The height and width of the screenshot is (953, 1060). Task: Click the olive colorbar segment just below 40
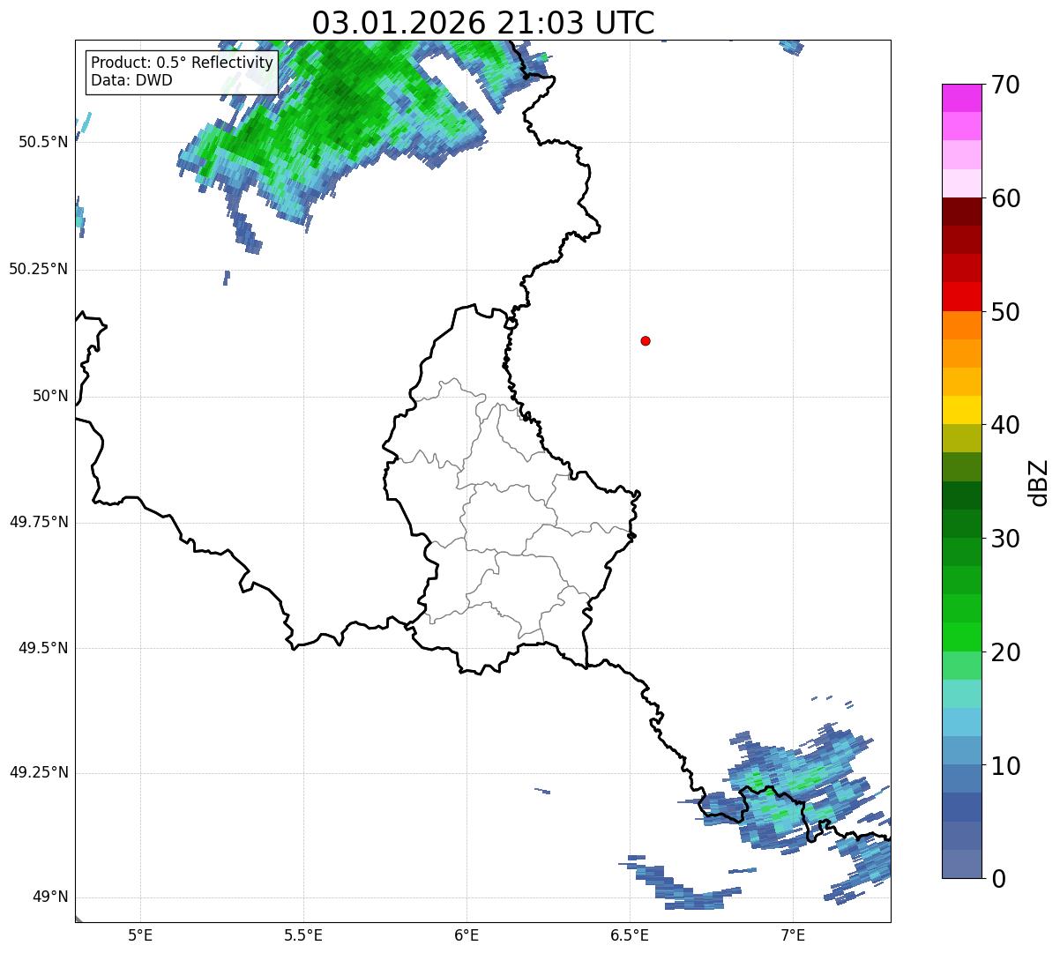(x=961, y=438)
